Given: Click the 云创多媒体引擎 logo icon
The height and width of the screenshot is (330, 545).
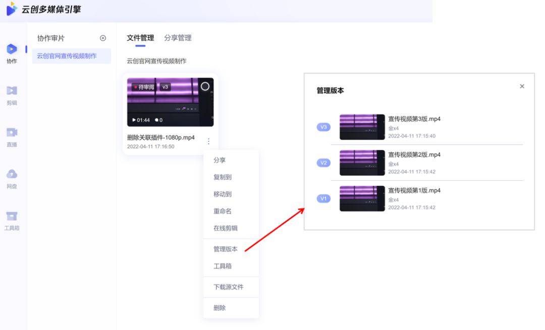Looking at the screenshot, I should [x=11, y=9].
